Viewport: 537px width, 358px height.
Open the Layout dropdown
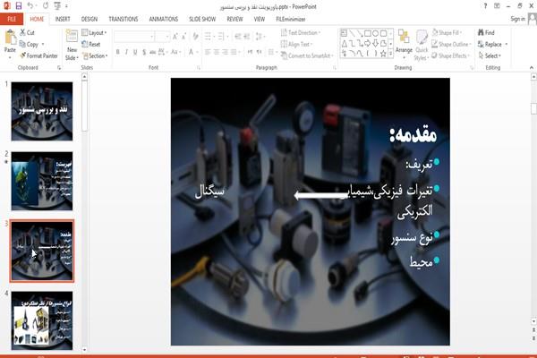tap(94, 32)
